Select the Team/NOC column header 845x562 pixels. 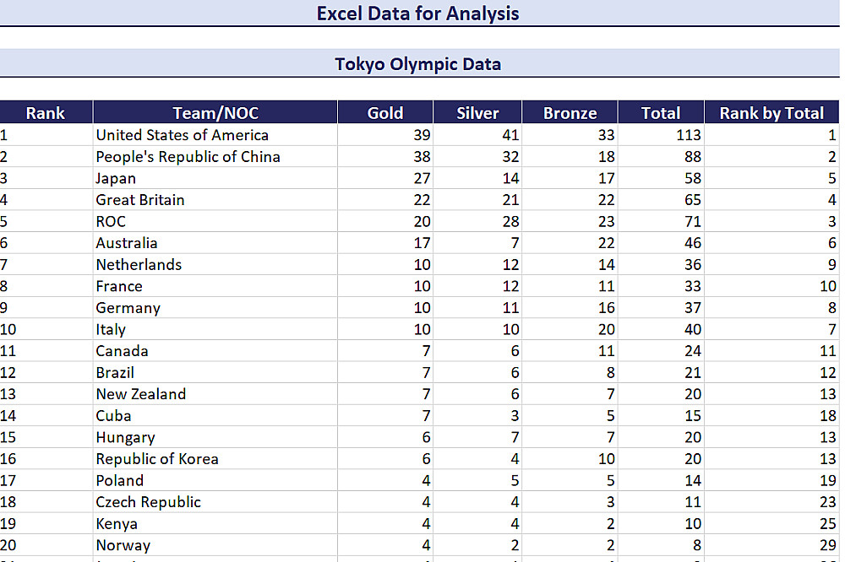[x=215, y=113]
